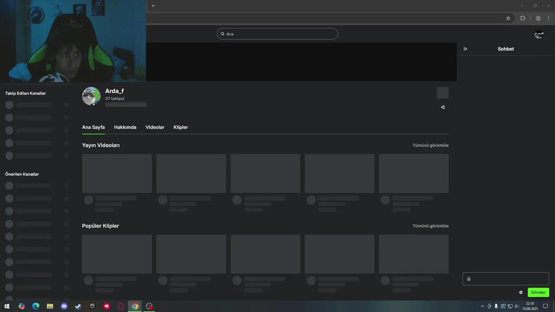
Task: Click the share icon under the follow button
Action: point(443,107)
